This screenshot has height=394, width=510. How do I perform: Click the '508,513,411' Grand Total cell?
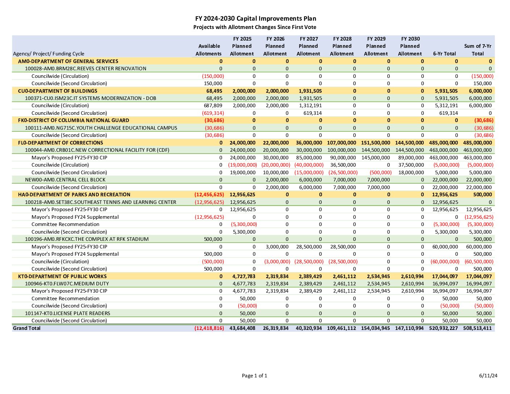click(477, 328)
